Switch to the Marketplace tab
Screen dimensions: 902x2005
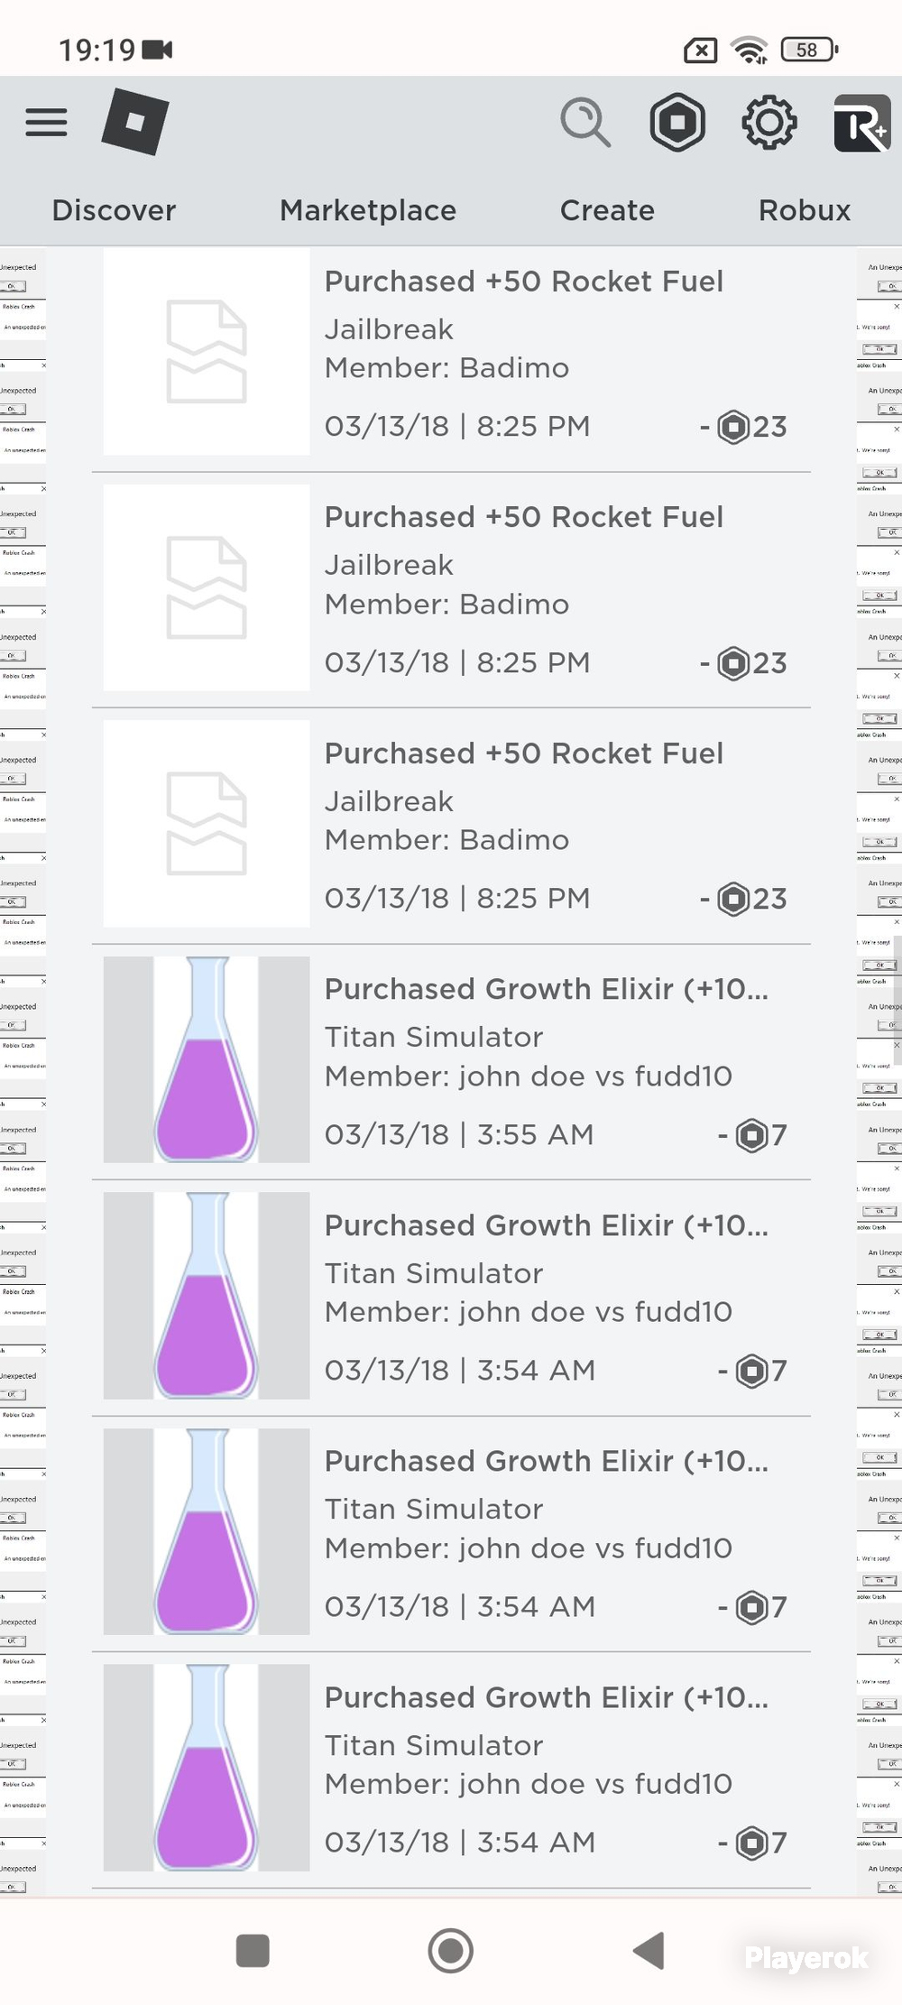coord(368,210)
